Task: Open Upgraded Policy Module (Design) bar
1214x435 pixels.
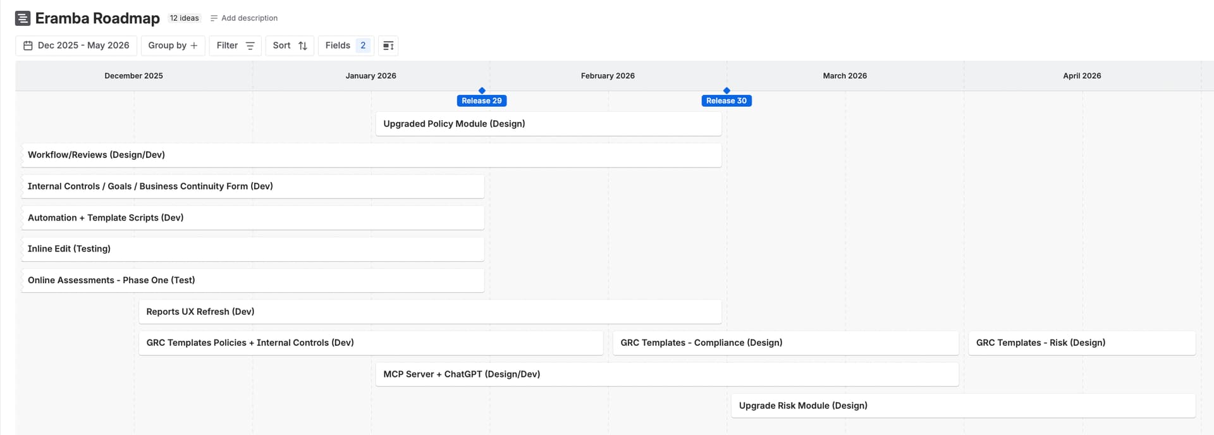Action: pos(548,124)
